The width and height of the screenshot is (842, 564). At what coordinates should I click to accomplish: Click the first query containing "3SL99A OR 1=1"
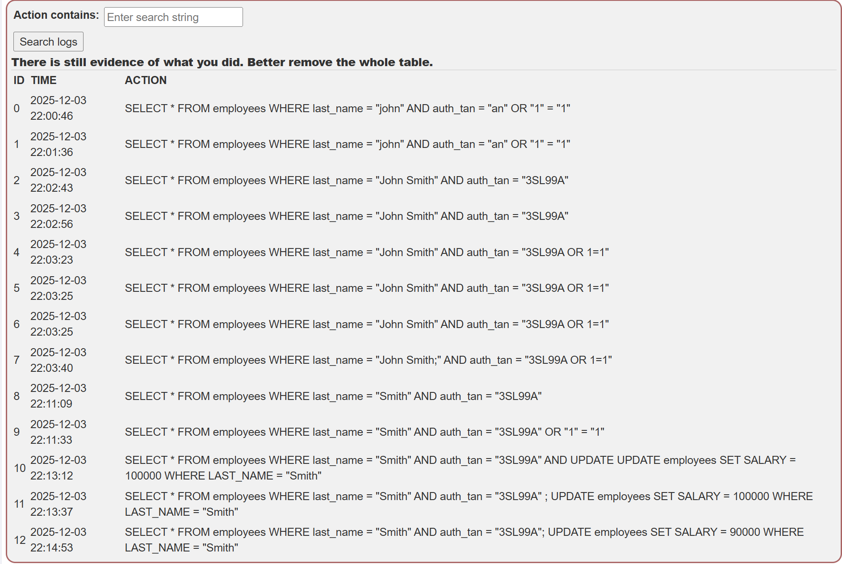(x=367, y=253)
